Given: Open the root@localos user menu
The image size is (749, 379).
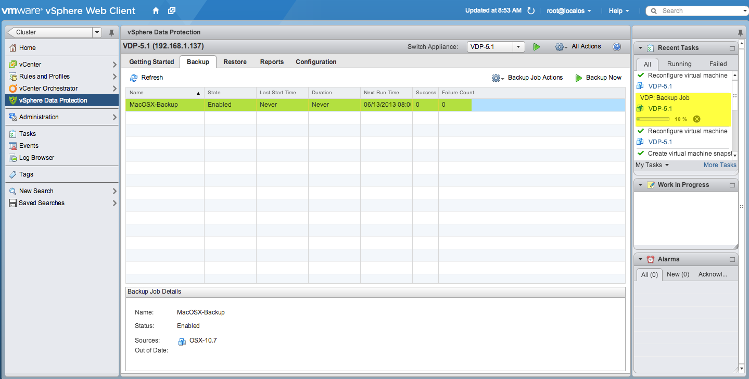Looking at the screenshot, I should (x=568, y=11).
